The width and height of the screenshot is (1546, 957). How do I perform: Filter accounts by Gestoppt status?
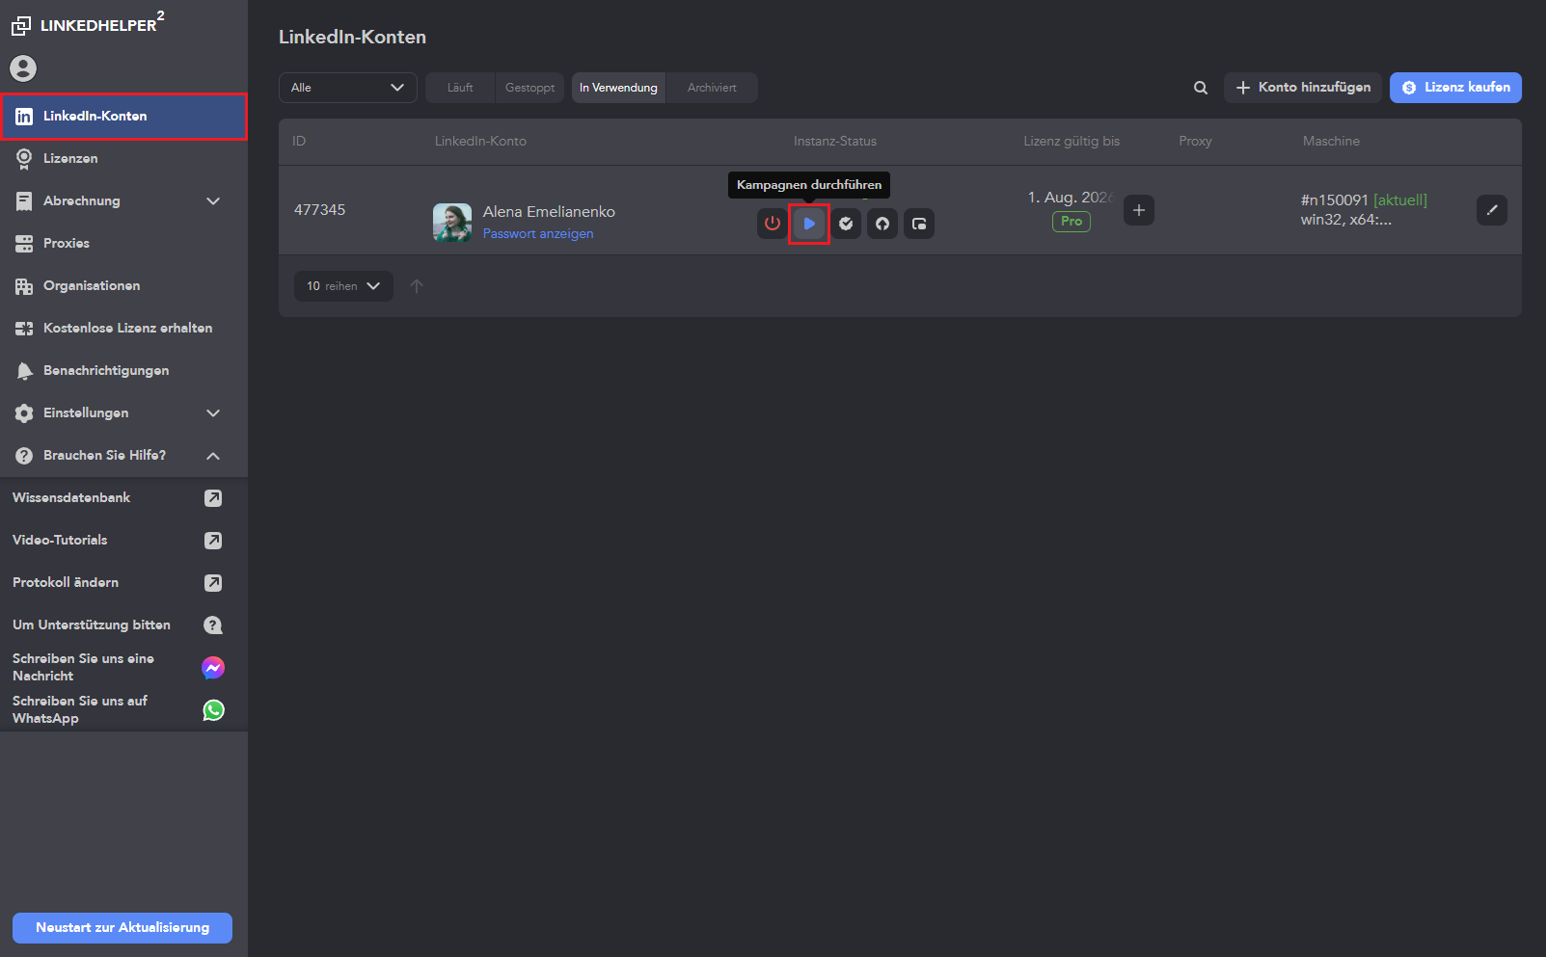tap(529, 88)
